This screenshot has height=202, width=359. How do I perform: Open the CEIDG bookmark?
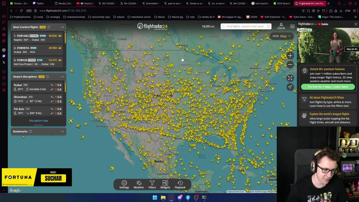point(252,17)
